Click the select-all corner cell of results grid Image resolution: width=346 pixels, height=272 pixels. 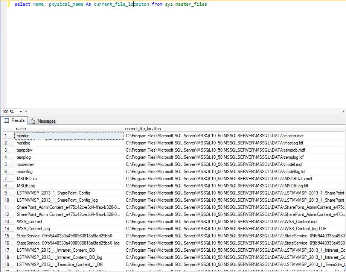[x=8, y=128]
